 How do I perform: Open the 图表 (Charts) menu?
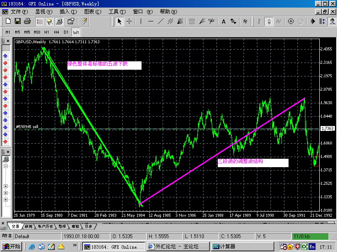[92, 11]
